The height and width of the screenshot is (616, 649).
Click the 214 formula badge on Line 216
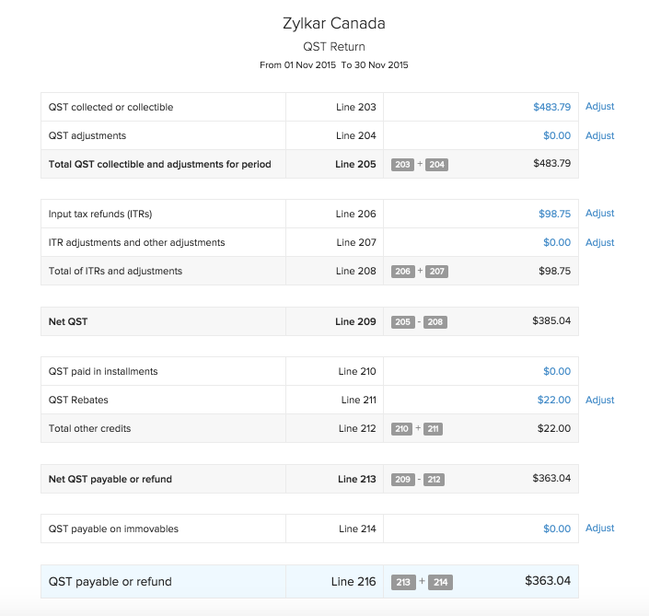[x=440, y=582]
